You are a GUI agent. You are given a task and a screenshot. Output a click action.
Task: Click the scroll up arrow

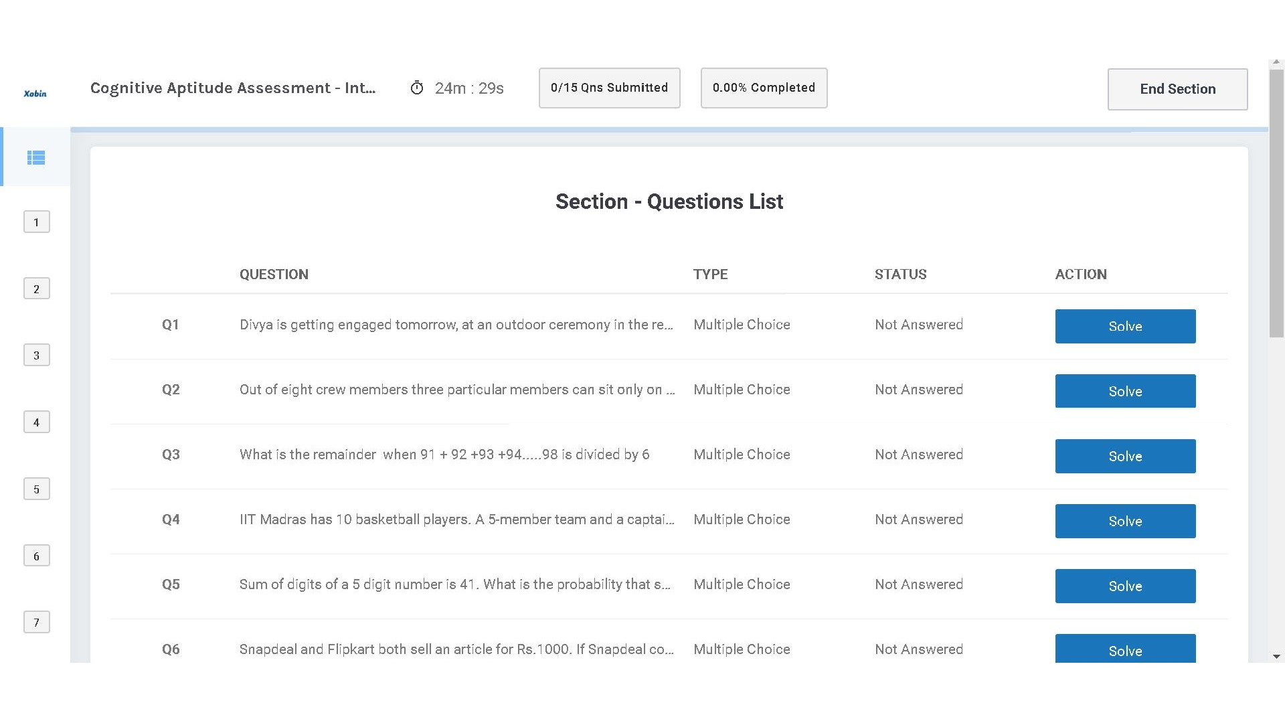pyautogui.click(x=1276, y=62)
